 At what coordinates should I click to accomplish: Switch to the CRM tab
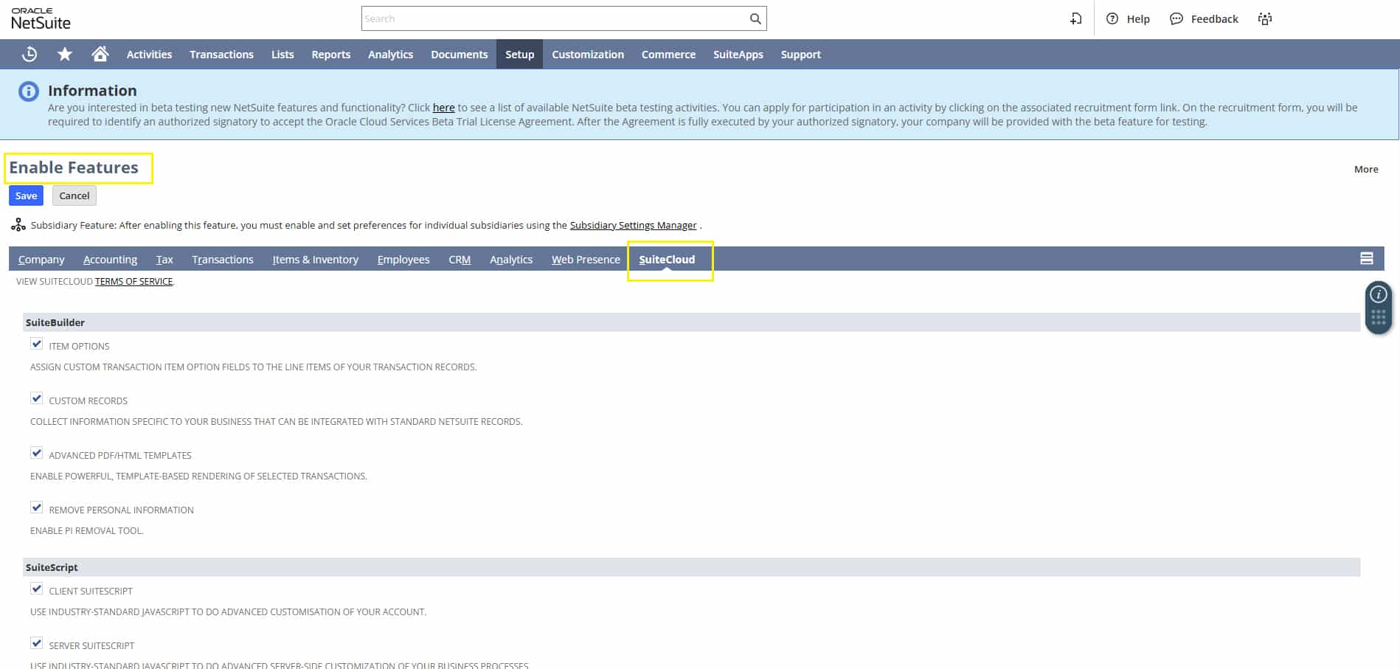click(460, 259)
